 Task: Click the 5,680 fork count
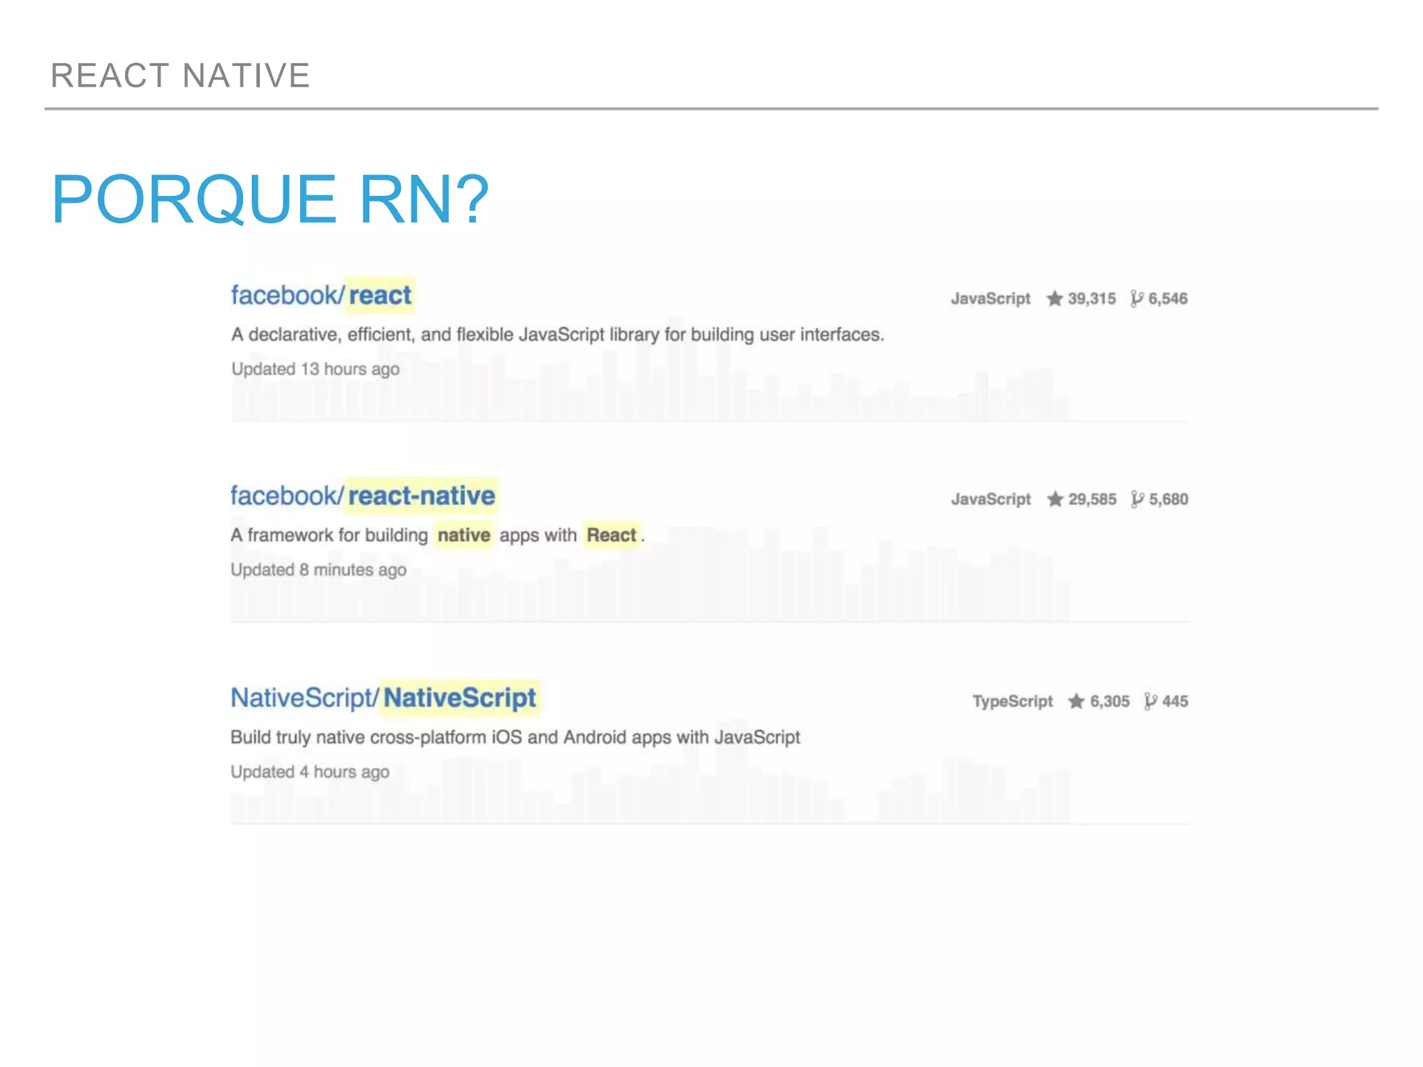coord(1169,499)
